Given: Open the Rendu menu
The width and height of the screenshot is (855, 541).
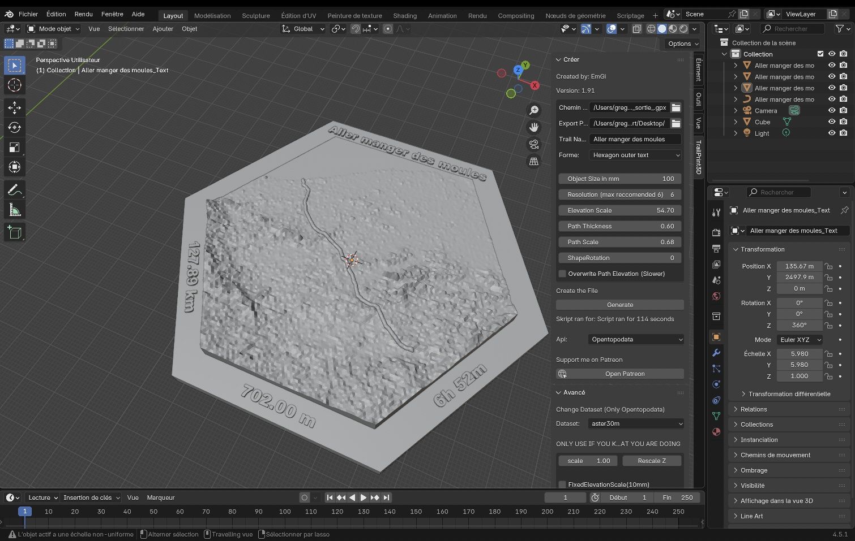Looking at the screenshot, I should pos(83,14).
